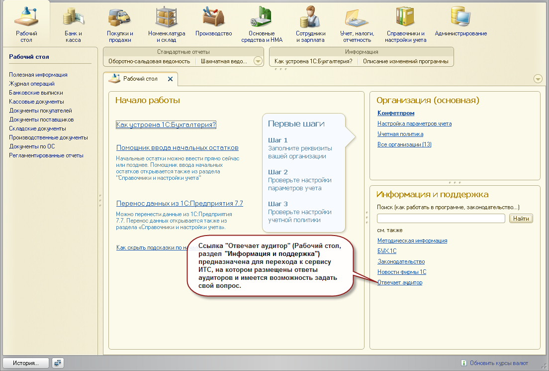Viewport: 549px width, 371px height.
Task: Open Полезная информация in the sidebar
Action: pos(38,75)
